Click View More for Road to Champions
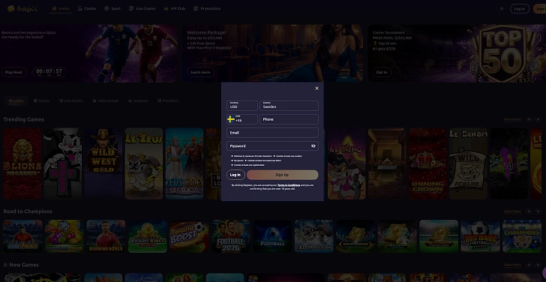Viewport: 546px width, 282px height. pos(512,211)
